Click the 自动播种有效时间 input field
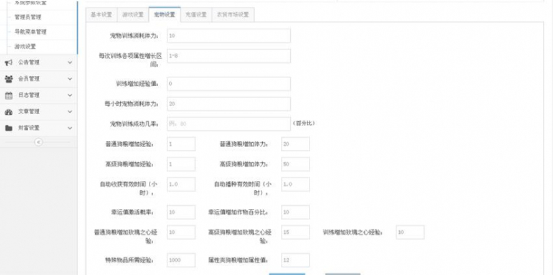Screen dimensions: 553x275 click(296, 185)
